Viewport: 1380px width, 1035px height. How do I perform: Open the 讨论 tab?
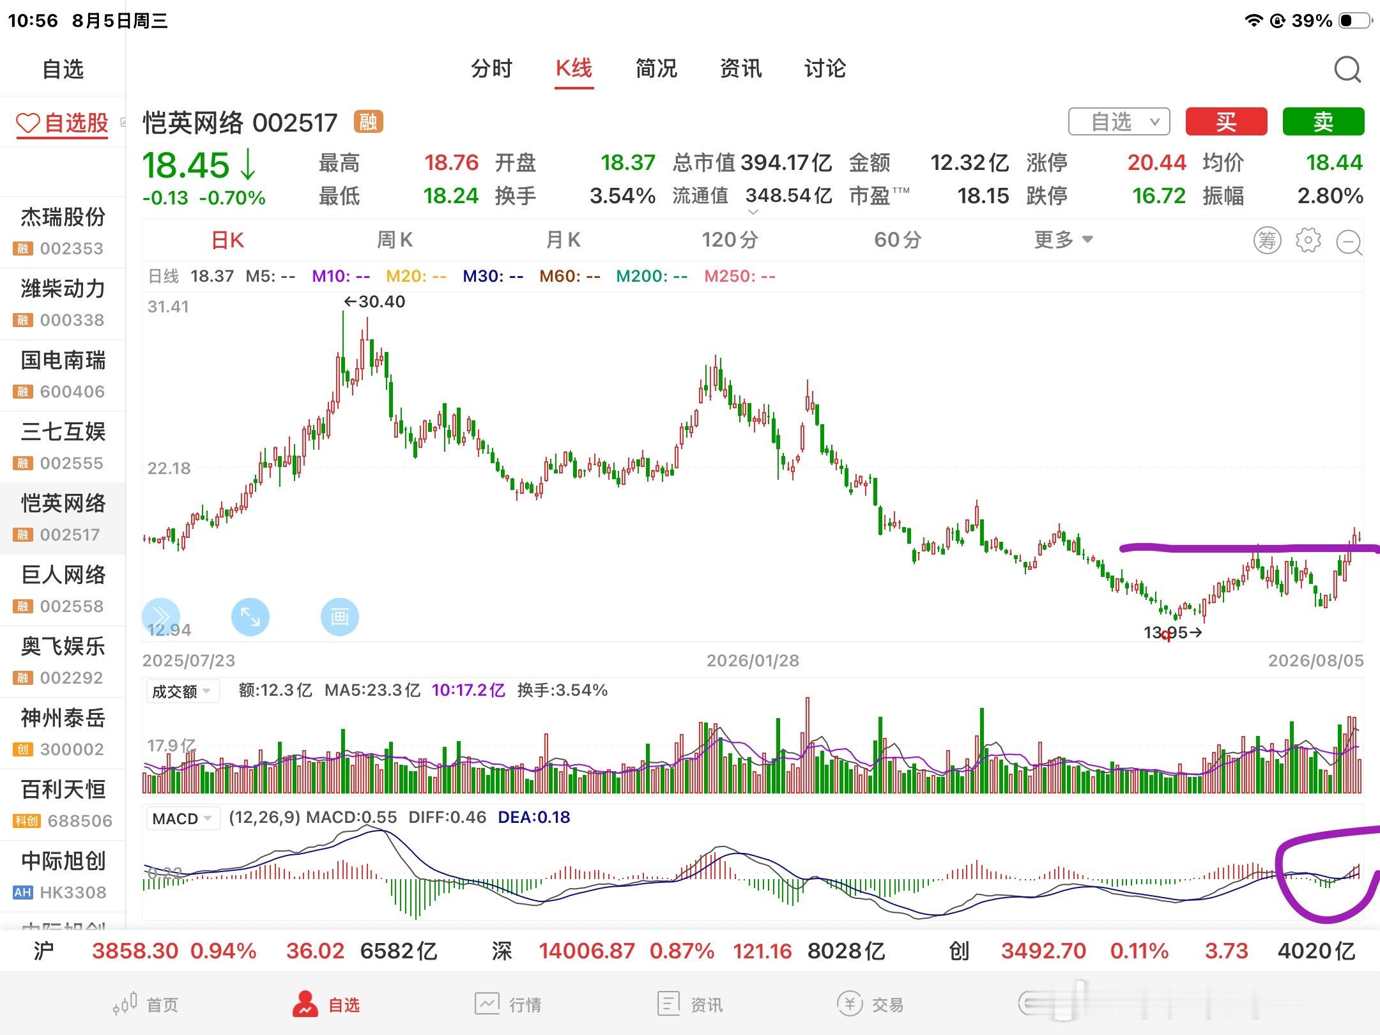tap(825, 69)
